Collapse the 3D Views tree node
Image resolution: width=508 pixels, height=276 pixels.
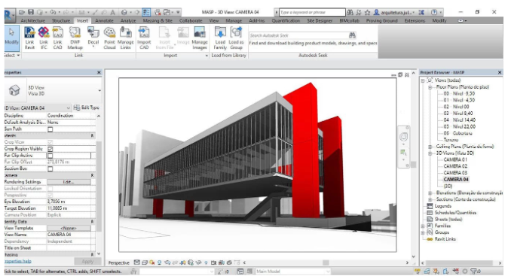click(x=430, y=153)
